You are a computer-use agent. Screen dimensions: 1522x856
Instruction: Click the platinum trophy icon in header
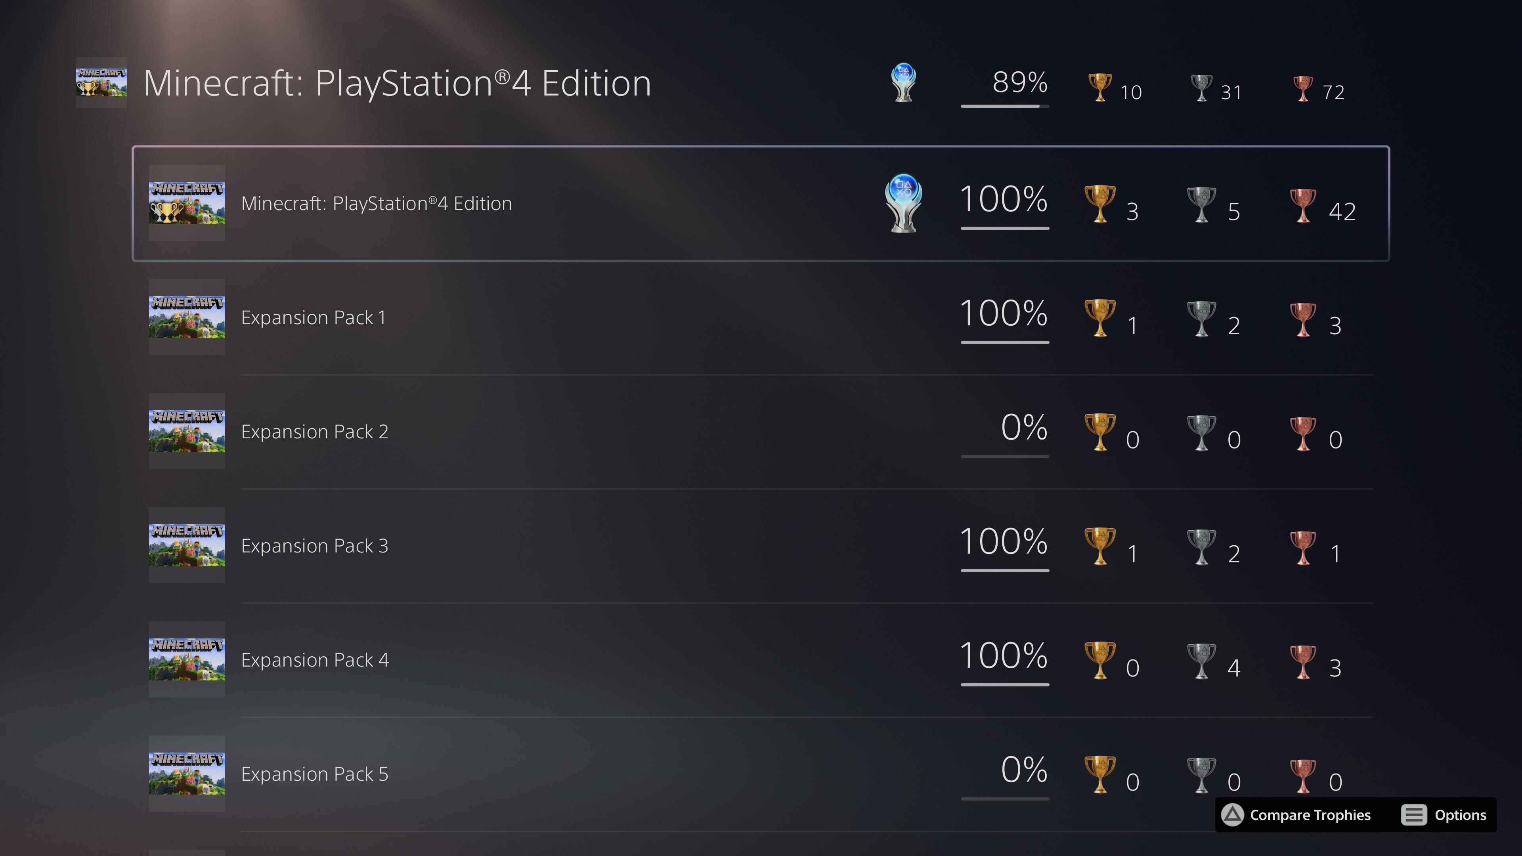[903, 82]
